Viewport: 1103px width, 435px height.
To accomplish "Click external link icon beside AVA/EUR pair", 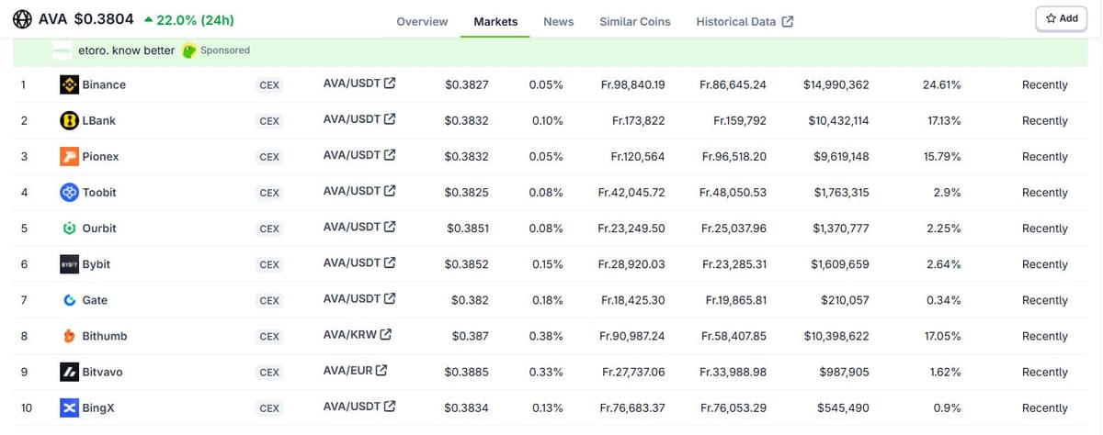I will [x=381, y=370].
